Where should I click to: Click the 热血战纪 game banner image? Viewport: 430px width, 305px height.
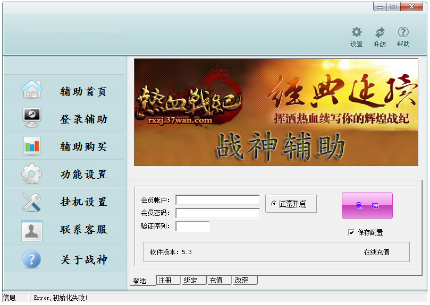pyautogui.click(x=276, y=112)
